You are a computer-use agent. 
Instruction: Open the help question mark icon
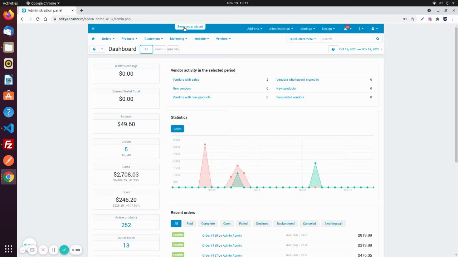(333, 49)
